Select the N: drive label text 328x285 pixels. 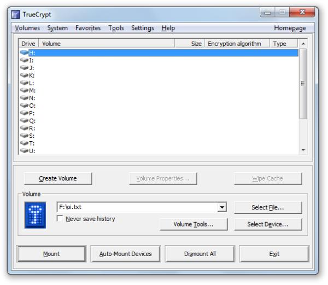pos(32,98)
